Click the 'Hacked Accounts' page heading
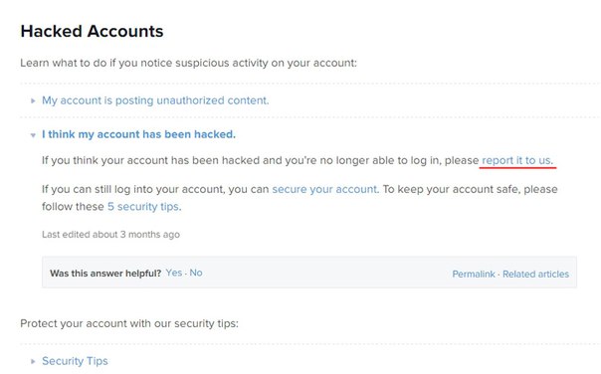 [x=92, y=31]
